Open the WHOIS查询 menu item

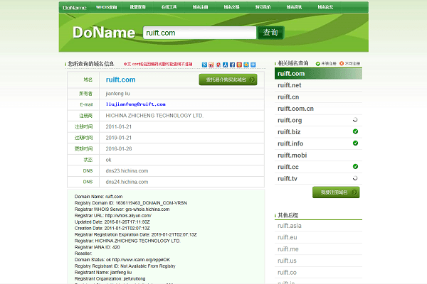tap(106, 7)
